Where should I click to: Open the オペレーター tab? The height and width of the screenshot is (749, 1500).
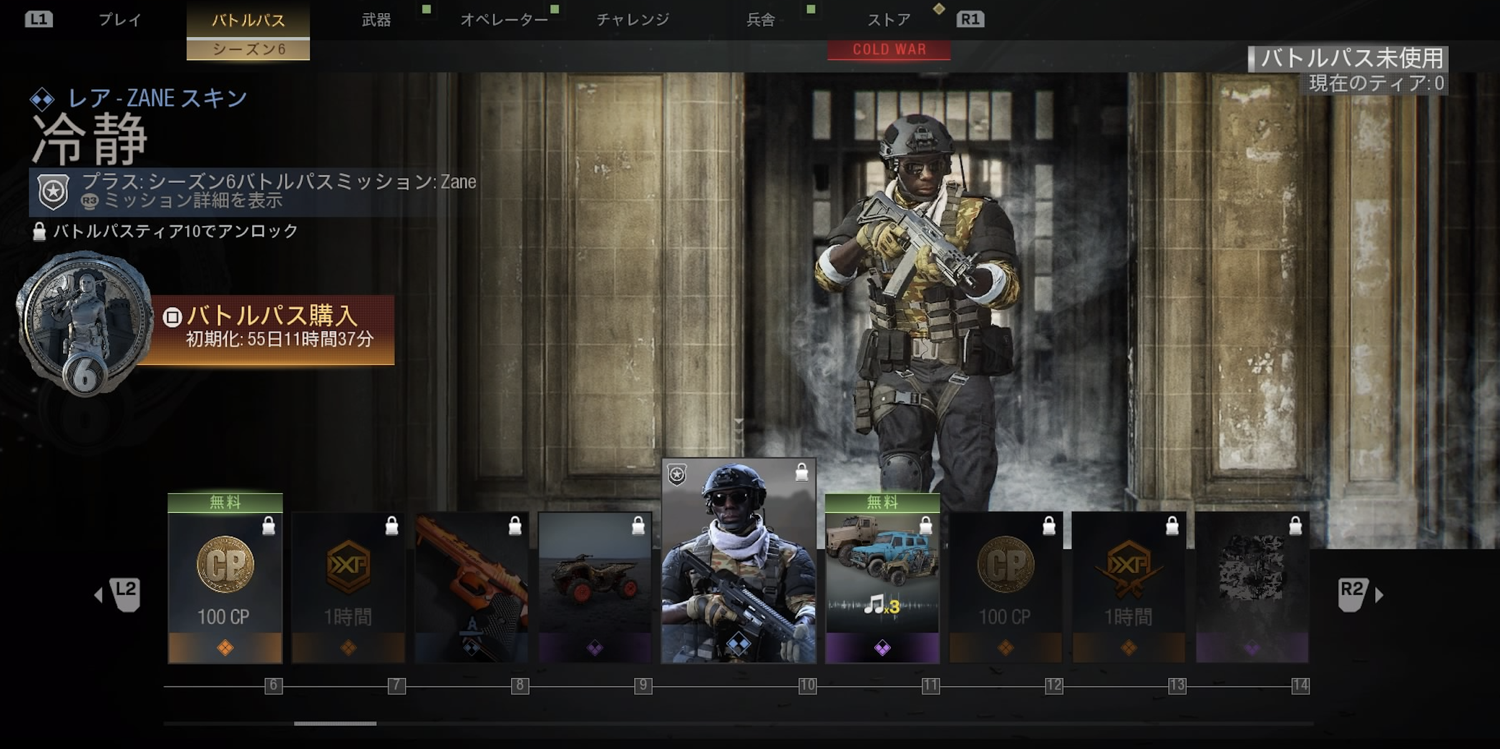pos(504,20)
